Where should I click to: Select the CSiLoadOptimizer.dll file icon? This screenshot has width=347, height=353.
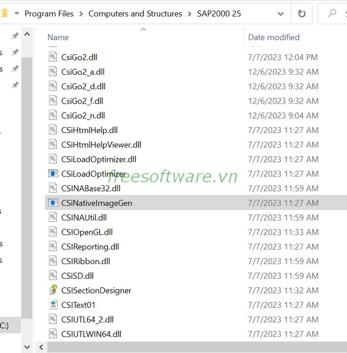(x=53, y=159)
